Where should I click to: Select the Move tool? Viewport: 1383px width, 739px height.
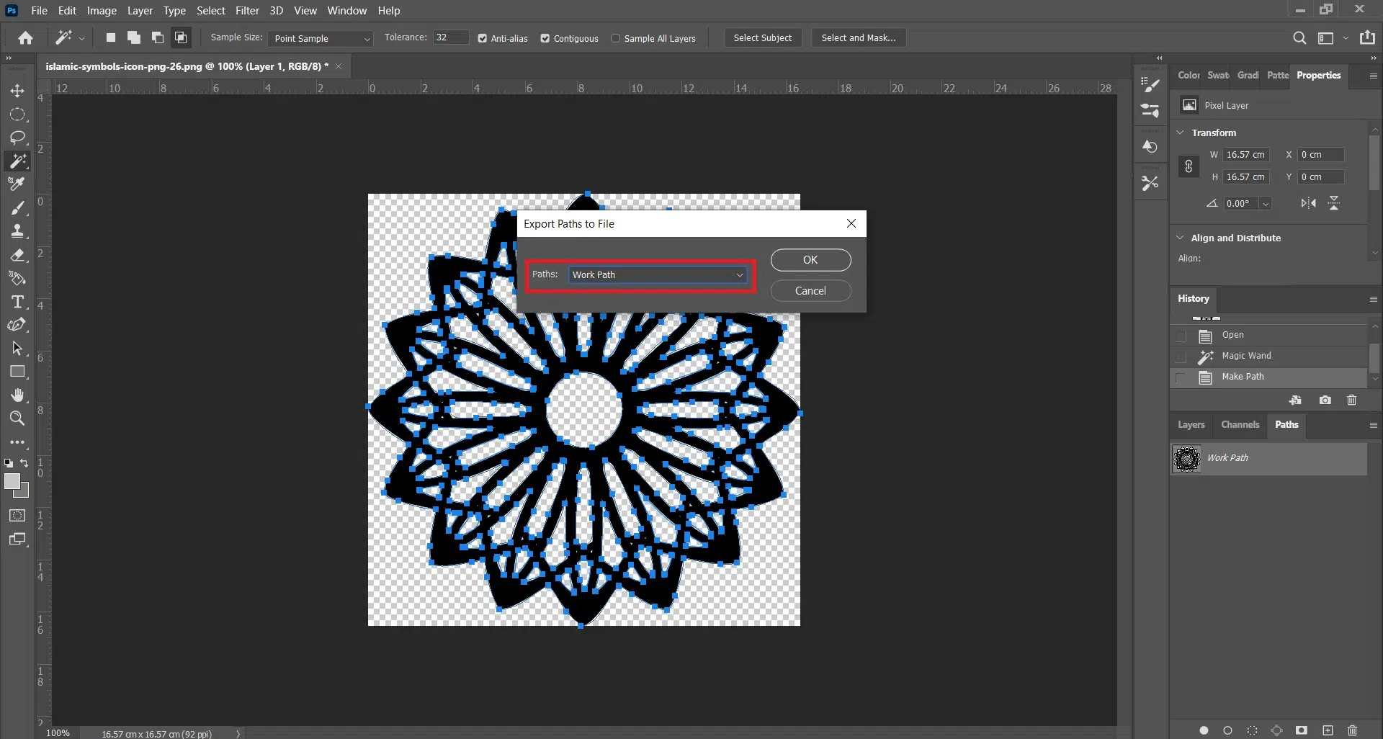coord(17,91)
